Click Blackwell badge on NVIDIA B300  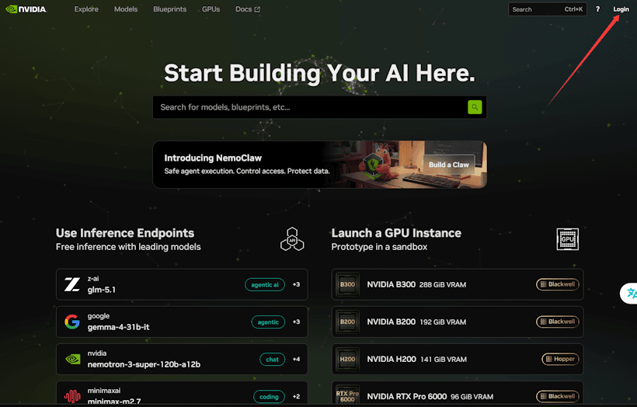558,284
